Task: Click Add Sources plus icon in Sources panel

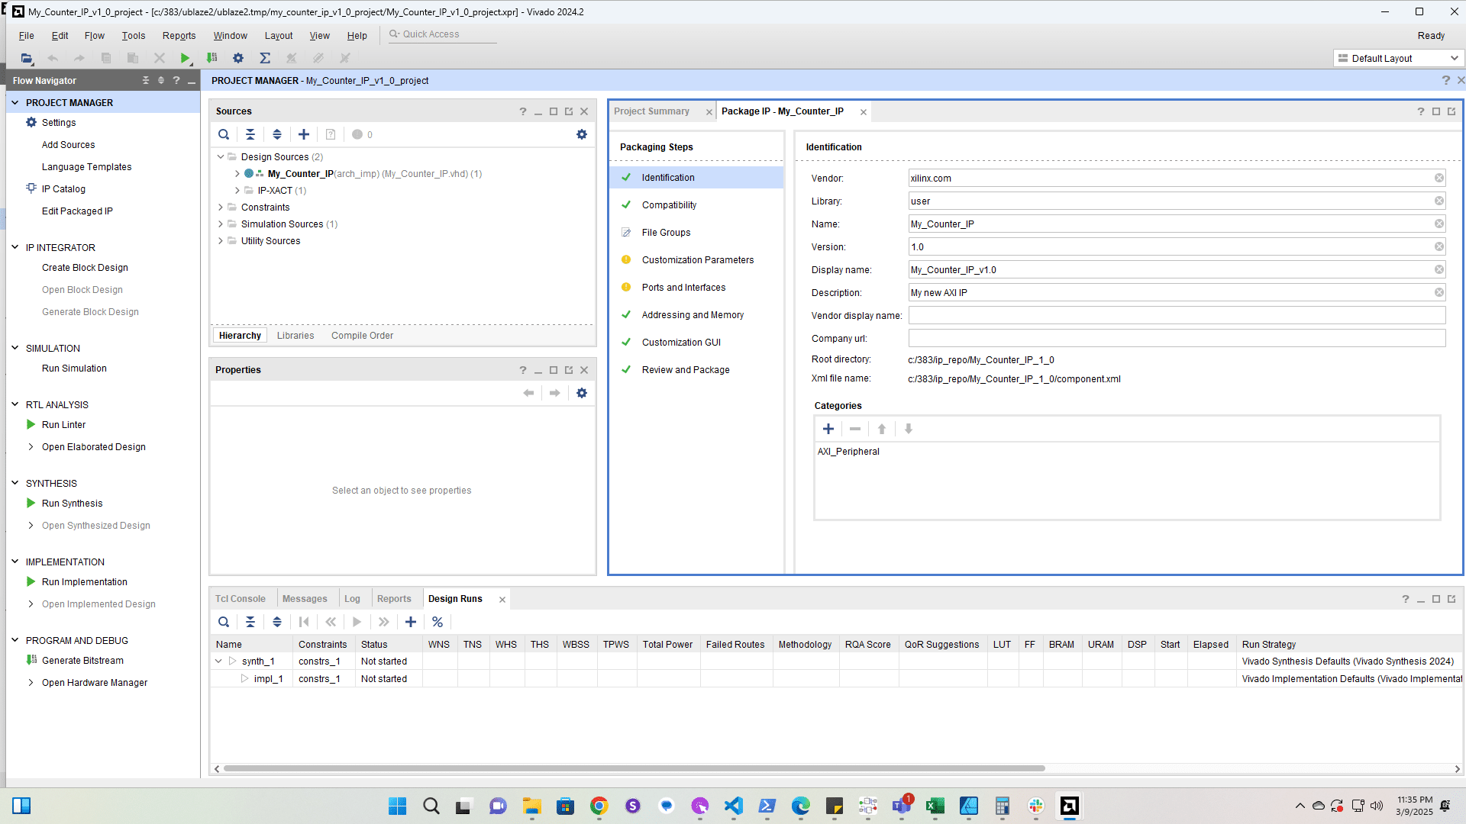Action: click(x=304, y=134)
